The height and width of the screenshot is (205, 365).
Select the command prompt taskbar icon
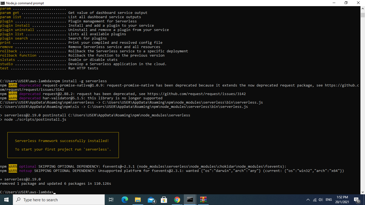point(190,200)
